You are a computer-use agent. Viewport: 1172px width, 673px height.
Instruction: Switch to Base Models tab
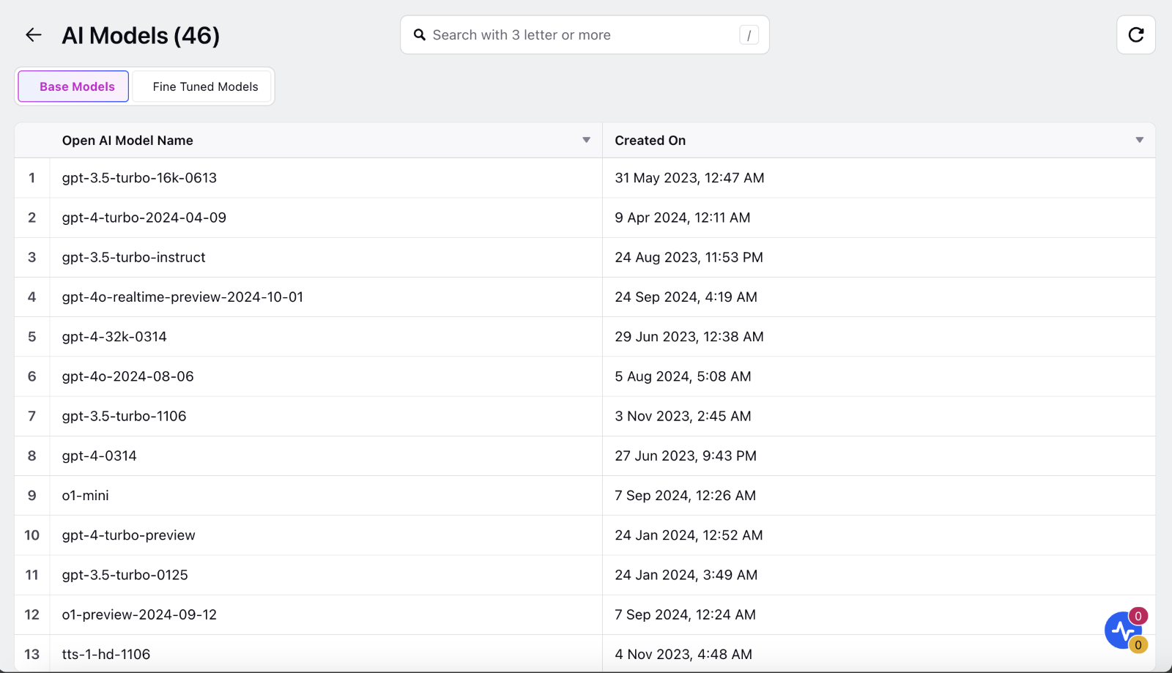tap(73, 86)
